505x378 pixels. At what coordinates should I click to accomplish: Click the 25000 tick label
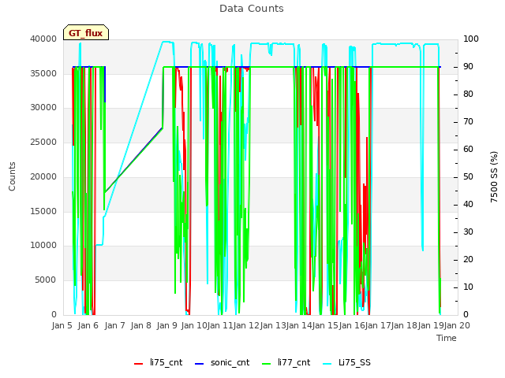43,142
